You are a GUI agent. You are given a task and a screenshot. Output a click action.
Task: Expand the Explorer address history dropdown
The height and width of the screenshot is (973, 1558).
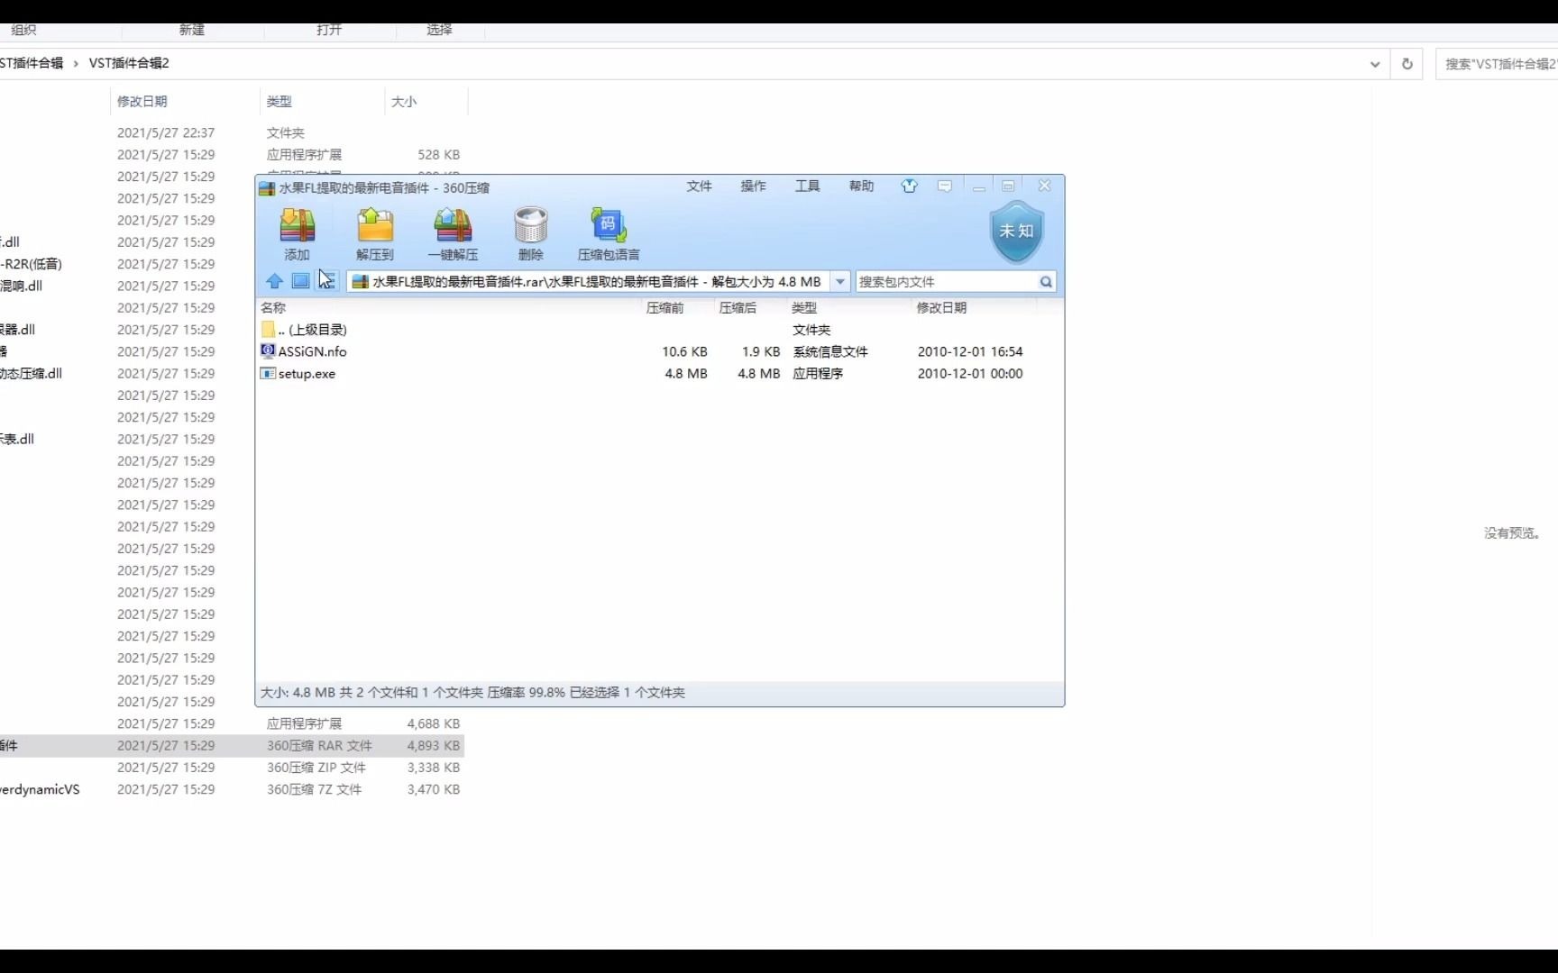pos(1375,64)
